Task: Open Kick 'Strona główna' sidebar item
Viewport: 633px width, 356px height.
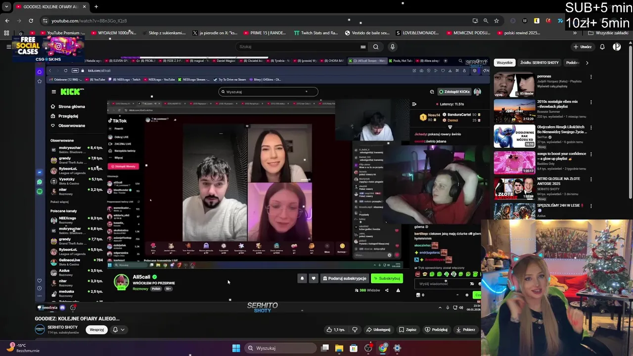Action: coord(68,107)
